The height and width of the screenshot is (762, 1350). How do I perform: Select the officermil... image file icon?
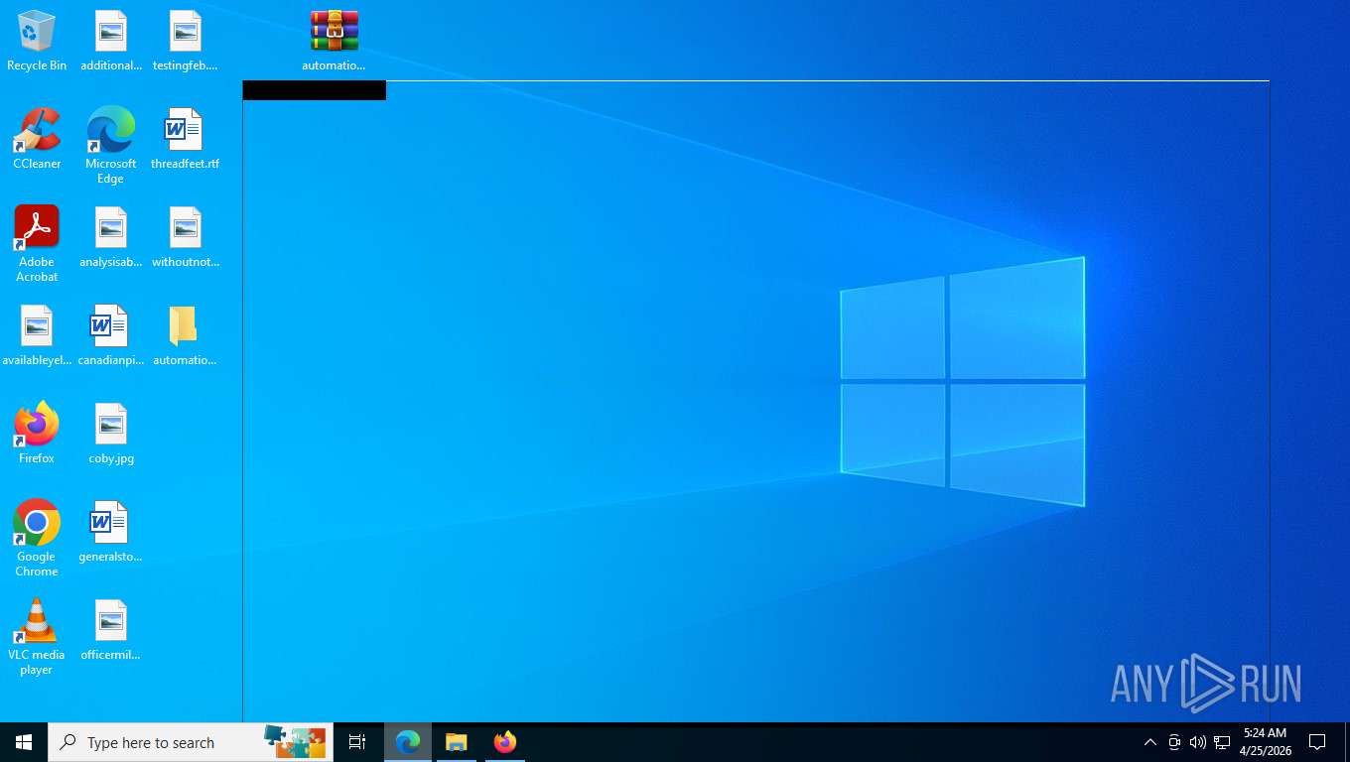click(x=111, y=630)
